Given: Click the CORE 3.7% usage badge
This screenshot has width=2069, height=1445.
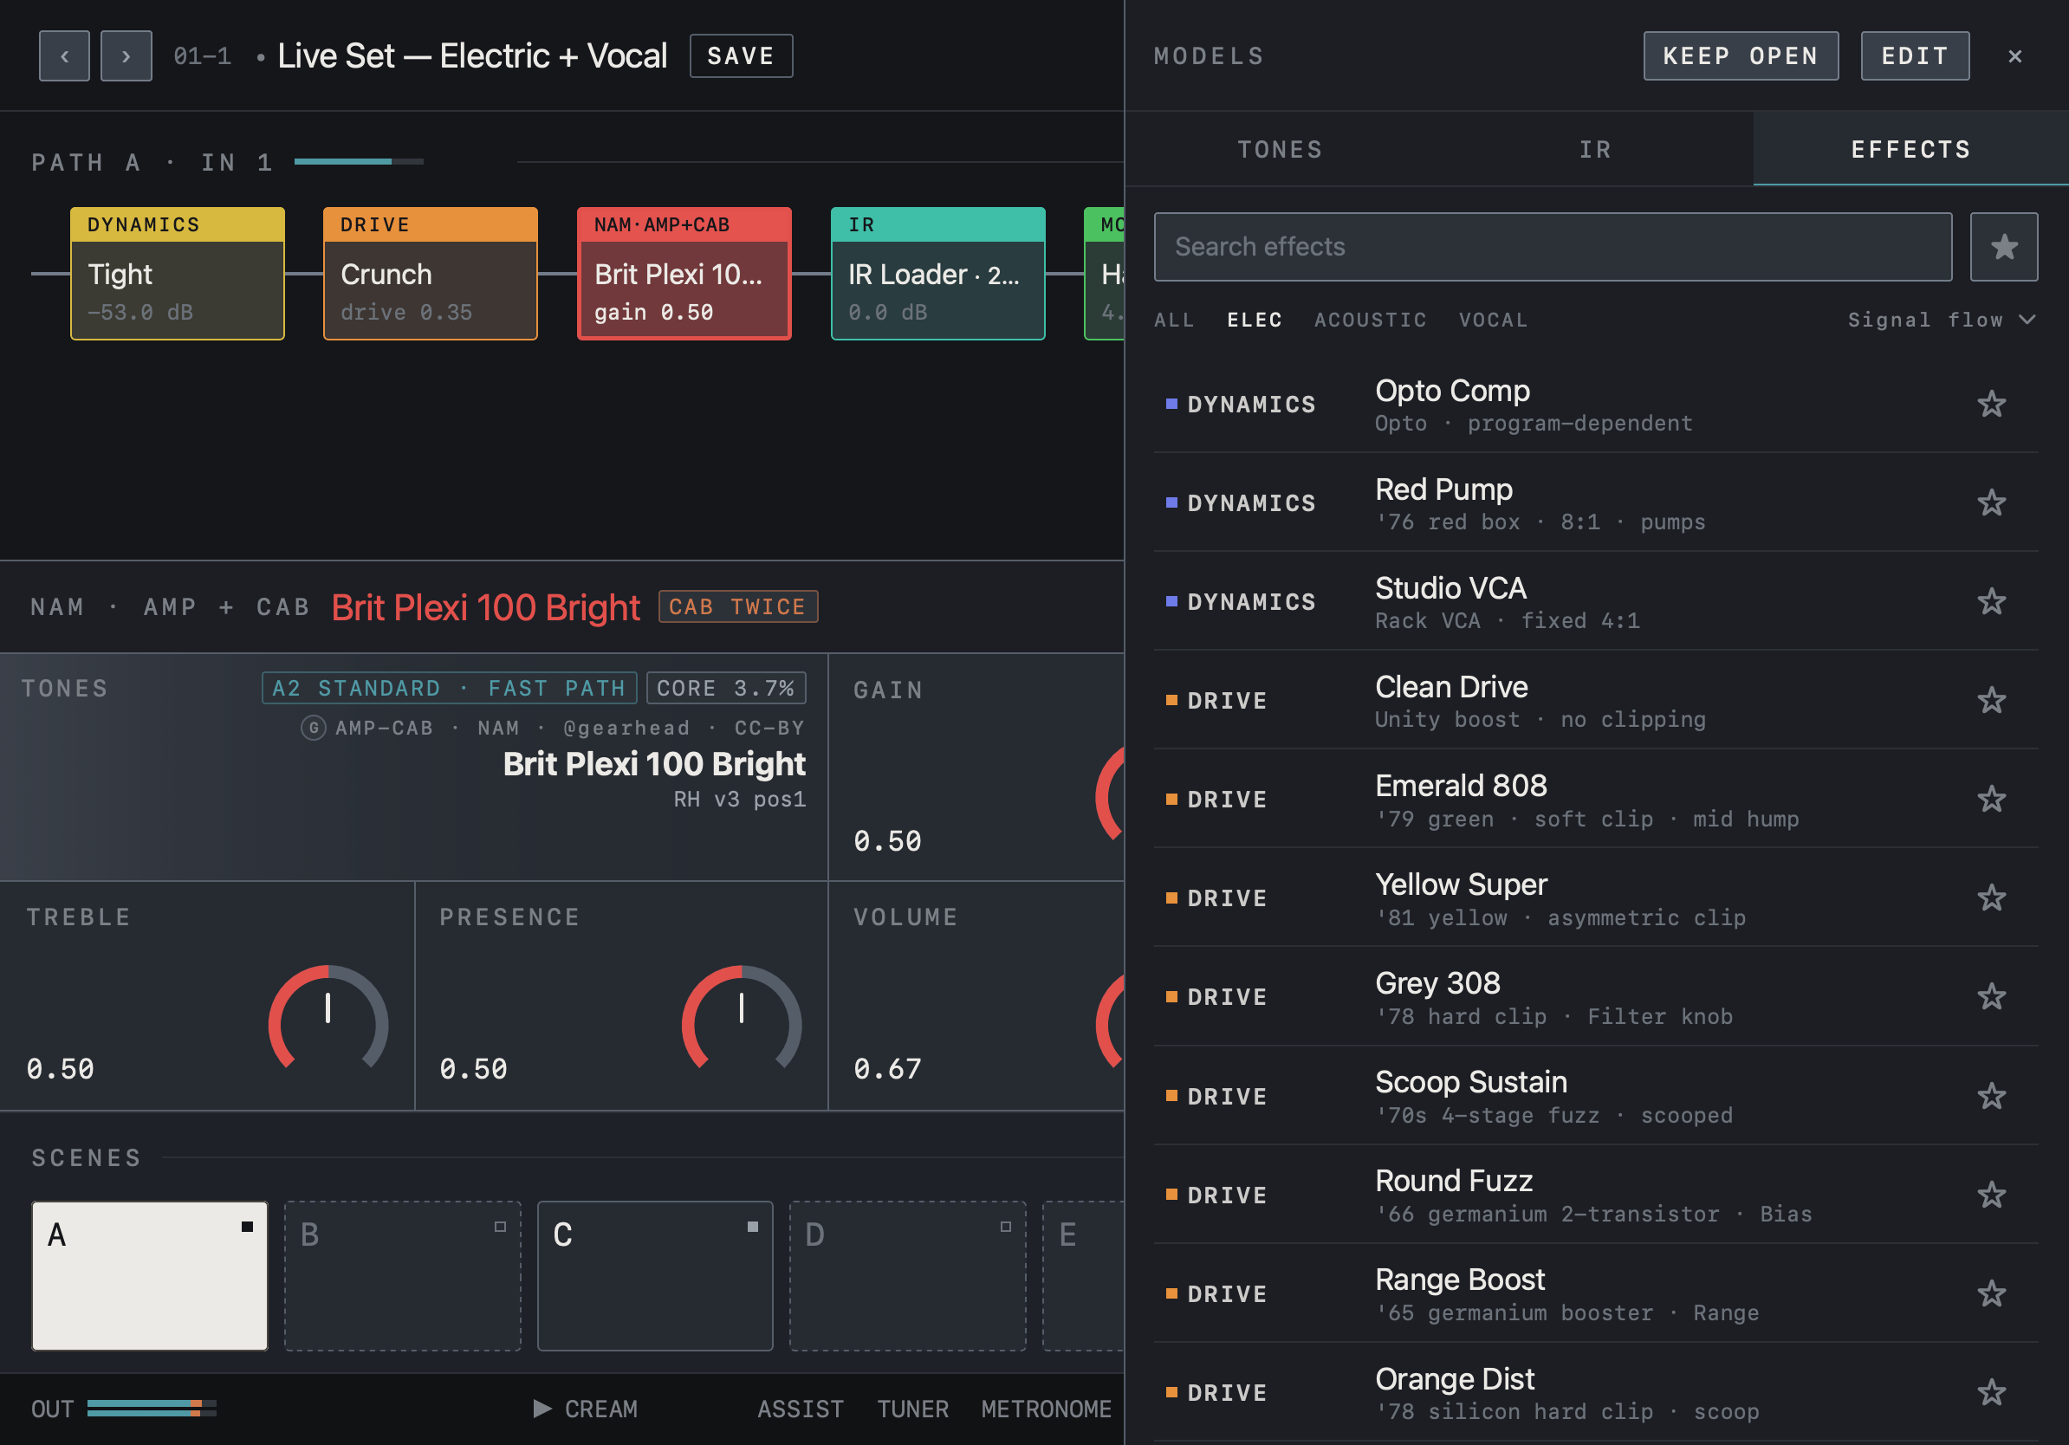Looking at the screenshot, I should tap(726, 688).
